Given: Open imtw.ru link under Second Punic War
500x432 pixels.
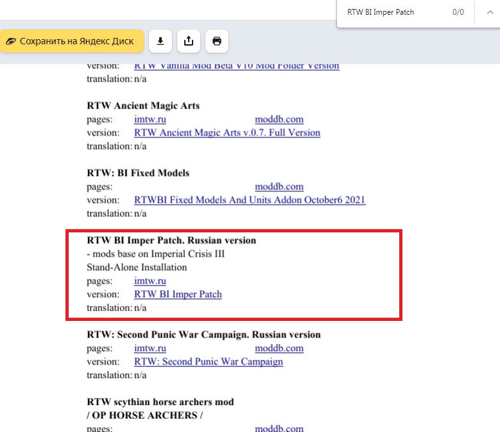Looking at the screenshot, I should (x=150, y=348).
